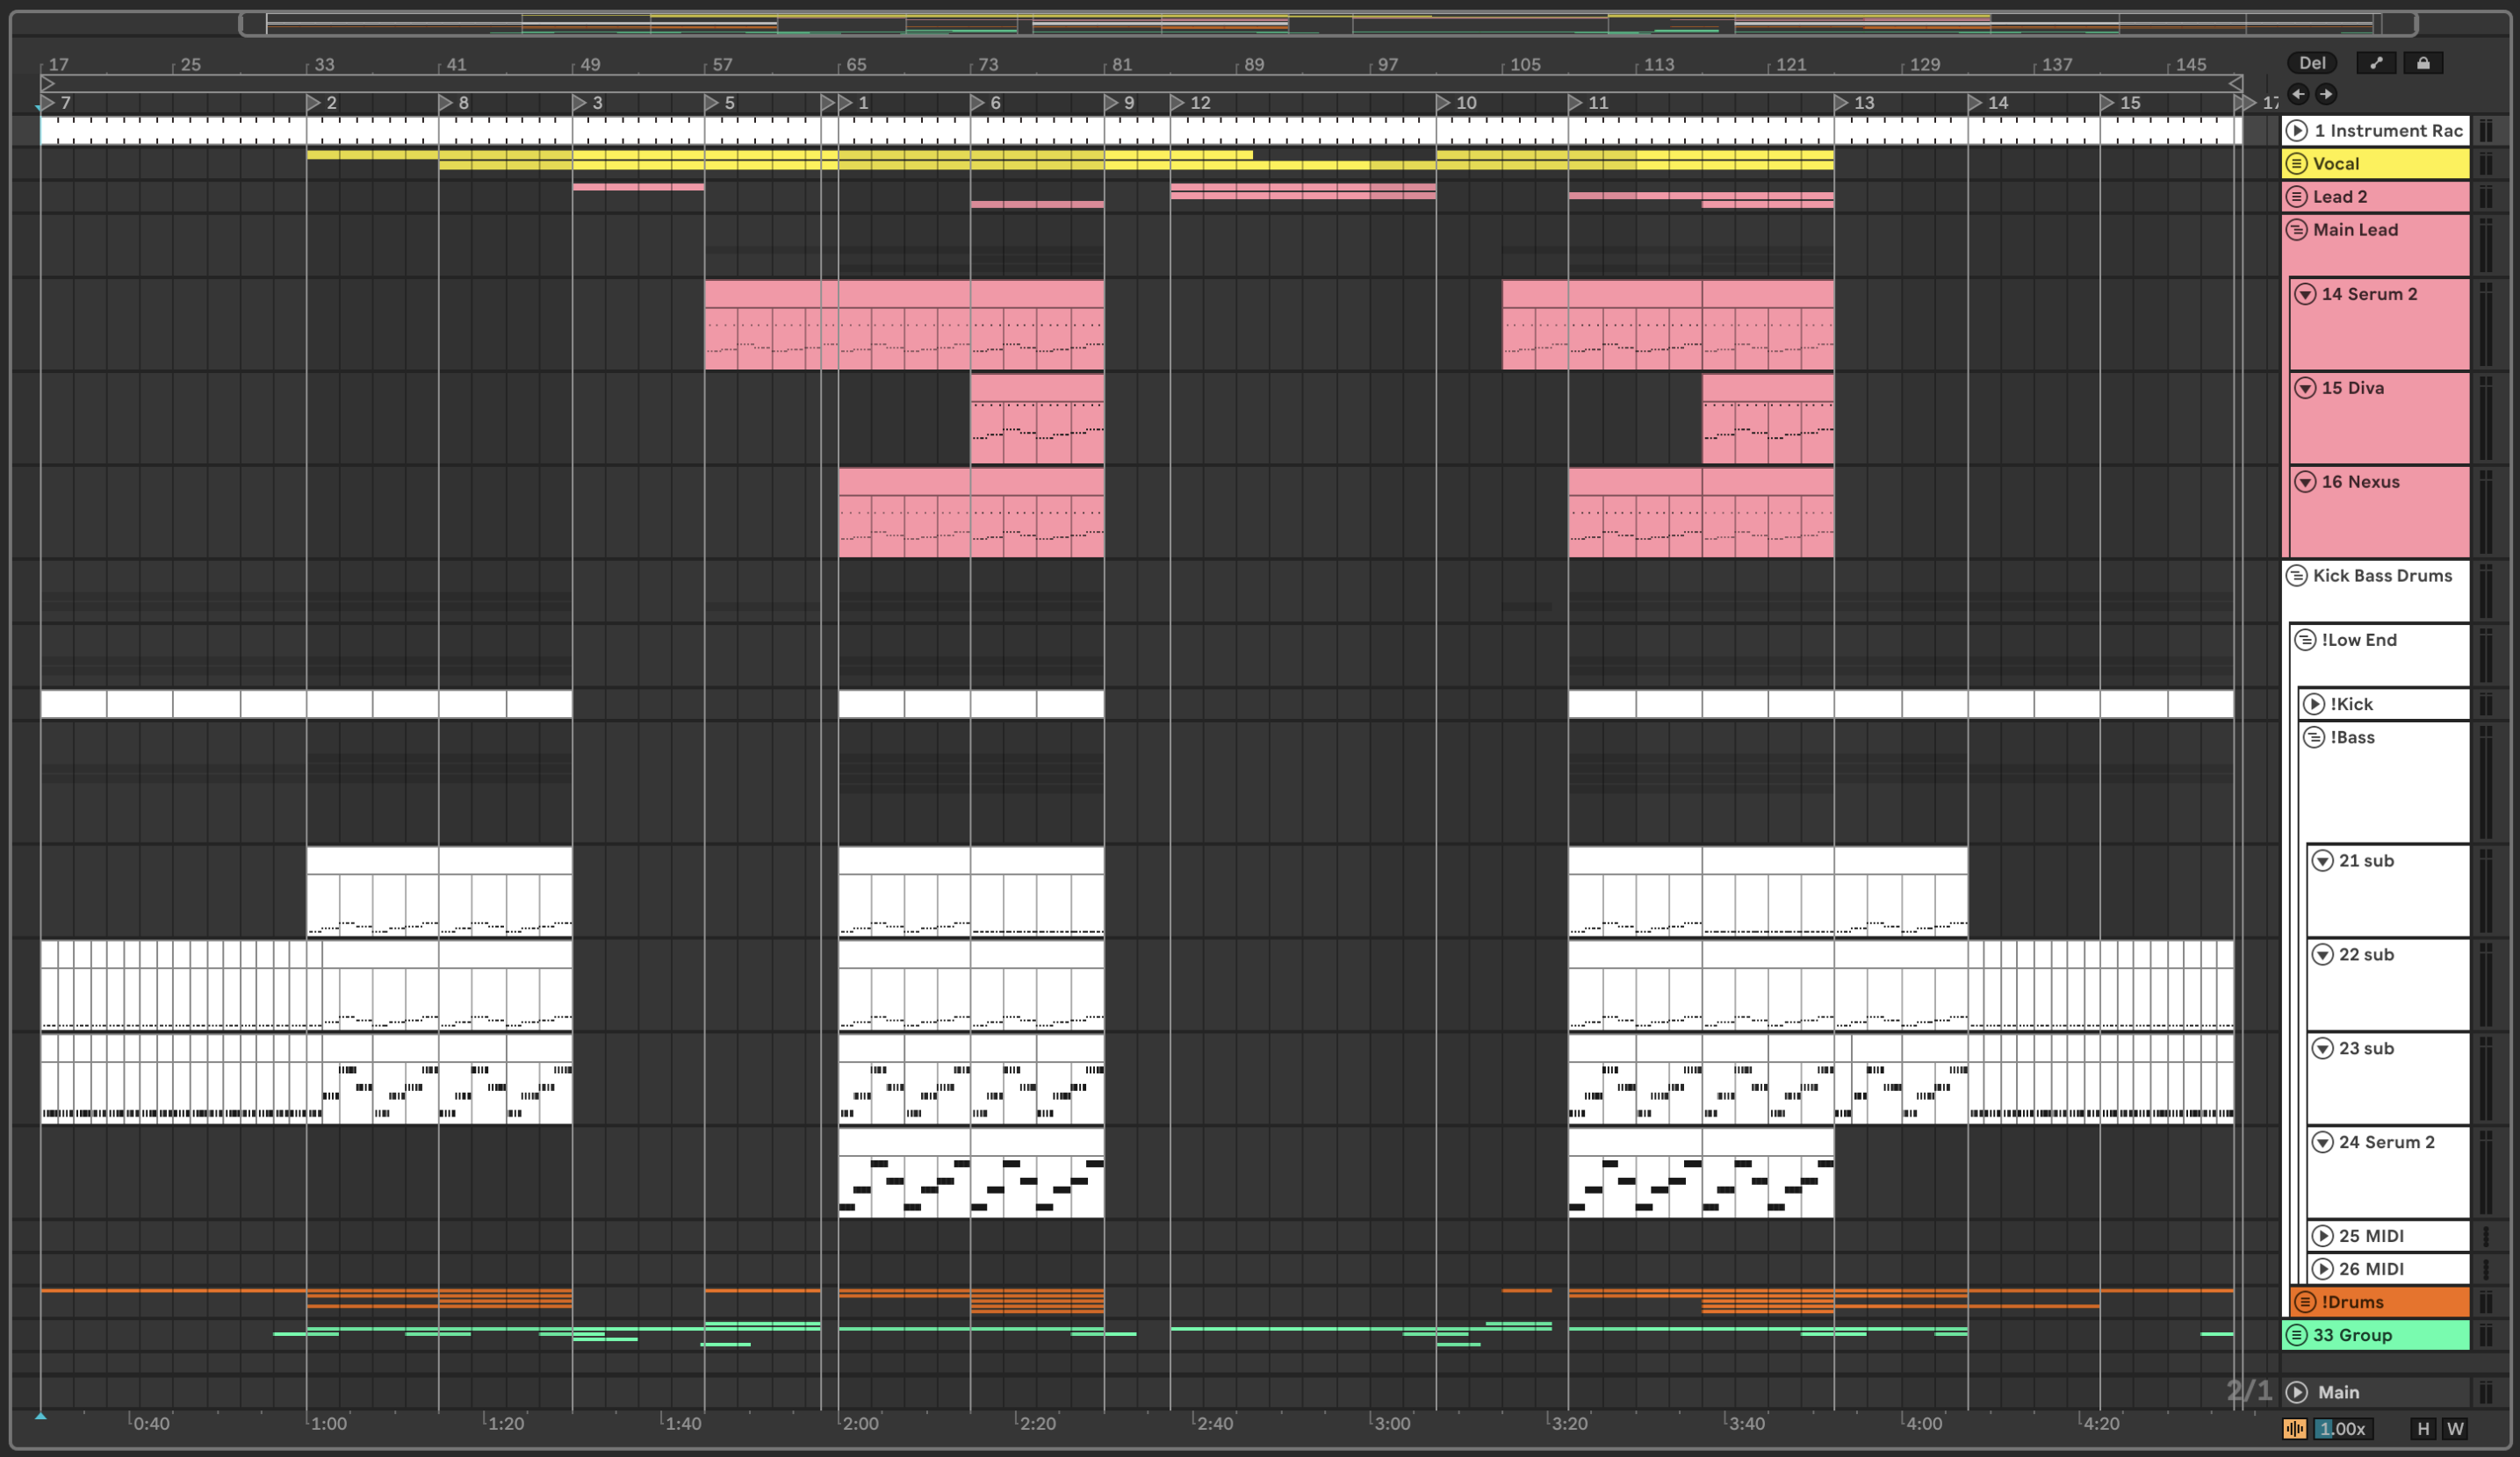The image size is (2520, 1457).
Task: Collapse the 14 Serum 2 track
Action: tap(2305, 294)
